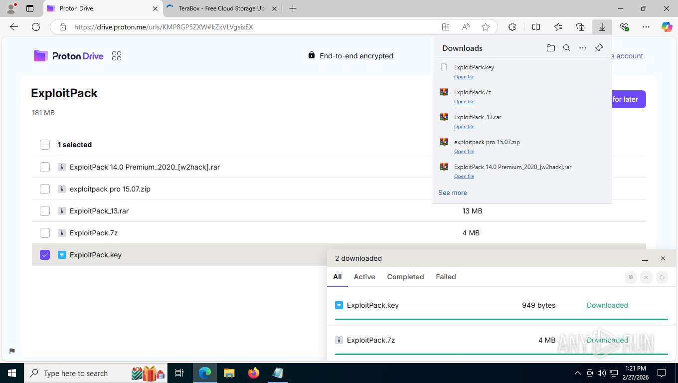Viewport: 678px width, 383px height.
Task: Open a new browser tab
Action: click(293, 8)
